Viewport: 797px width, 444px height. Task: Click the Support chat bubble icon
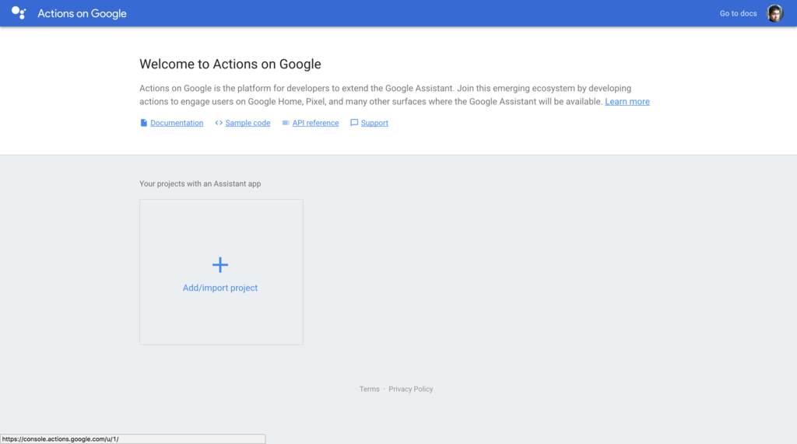click(354, 123)
